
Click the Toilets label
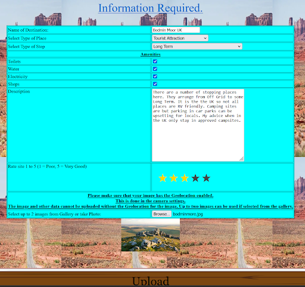pyautogui.click(x=14, y=61)
